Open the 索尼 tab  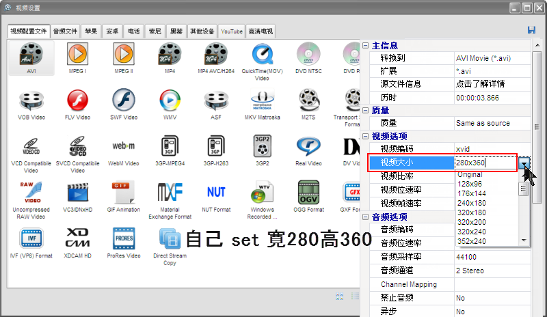155,31
